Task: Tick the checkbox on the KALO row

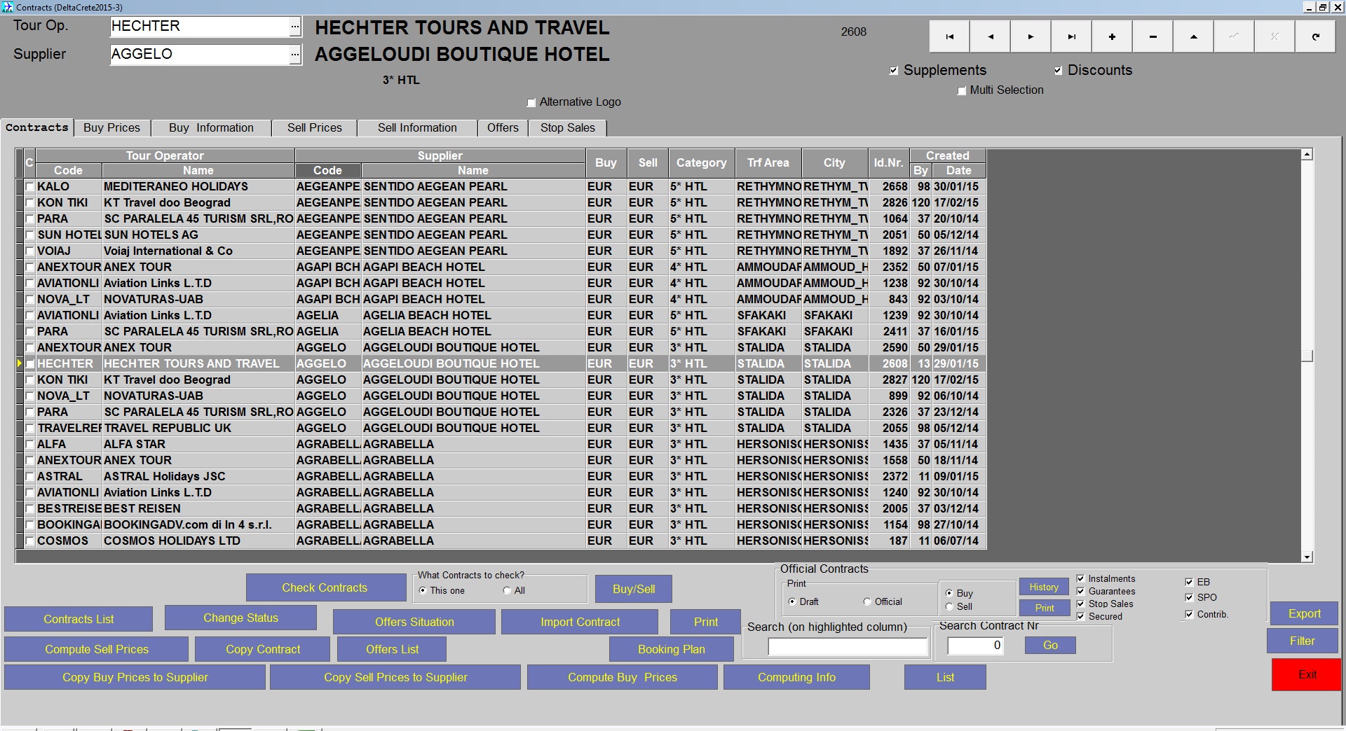Action: point(30,187)
